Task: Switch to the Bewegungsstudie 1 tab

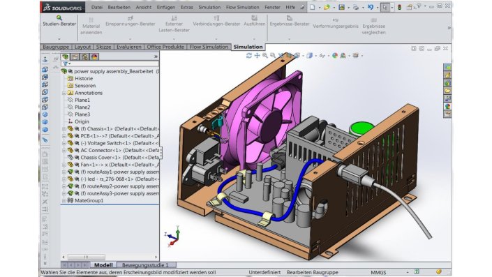Action: point(145,265)
